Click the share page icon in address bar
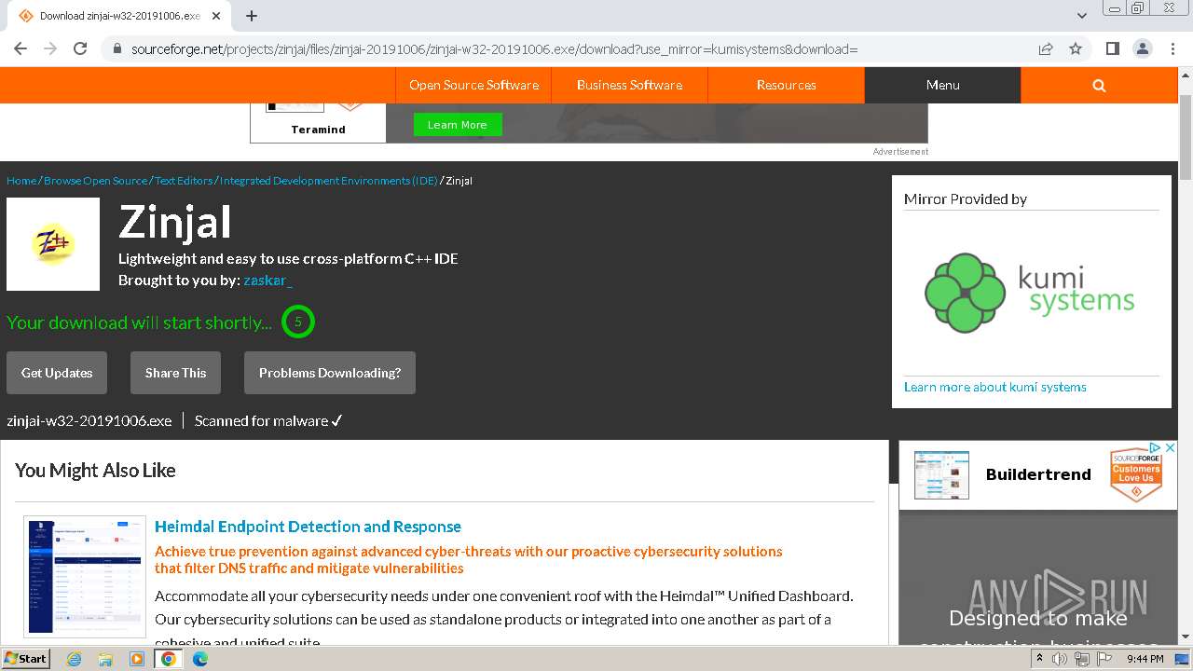Image resolution: width=1193 pixels, height=671 pixels. pos(1046,48)
